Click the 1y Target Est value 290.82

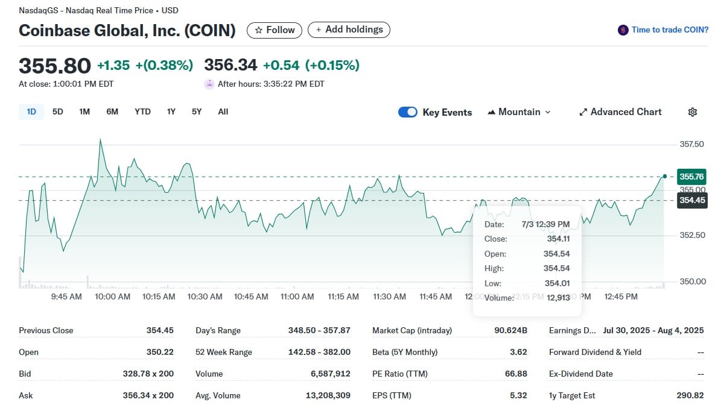click(690, 395)
